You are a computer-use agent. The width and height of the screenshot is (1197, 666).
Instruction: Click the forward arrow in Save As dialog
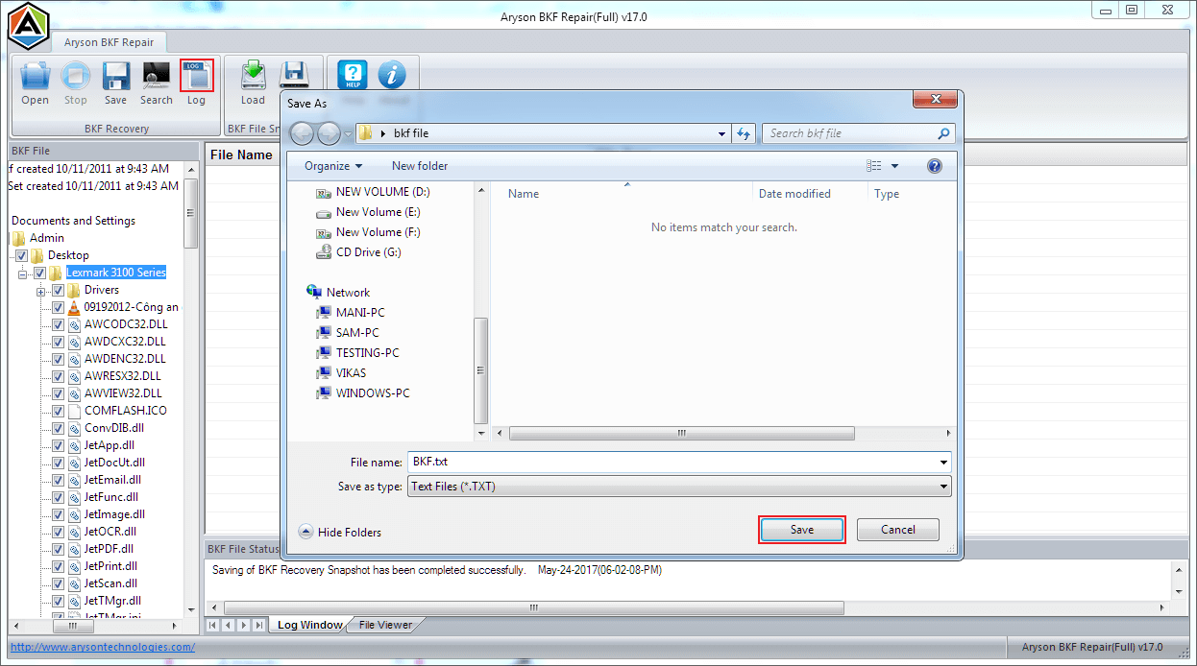pyautogui.click(x=329, y=133)
